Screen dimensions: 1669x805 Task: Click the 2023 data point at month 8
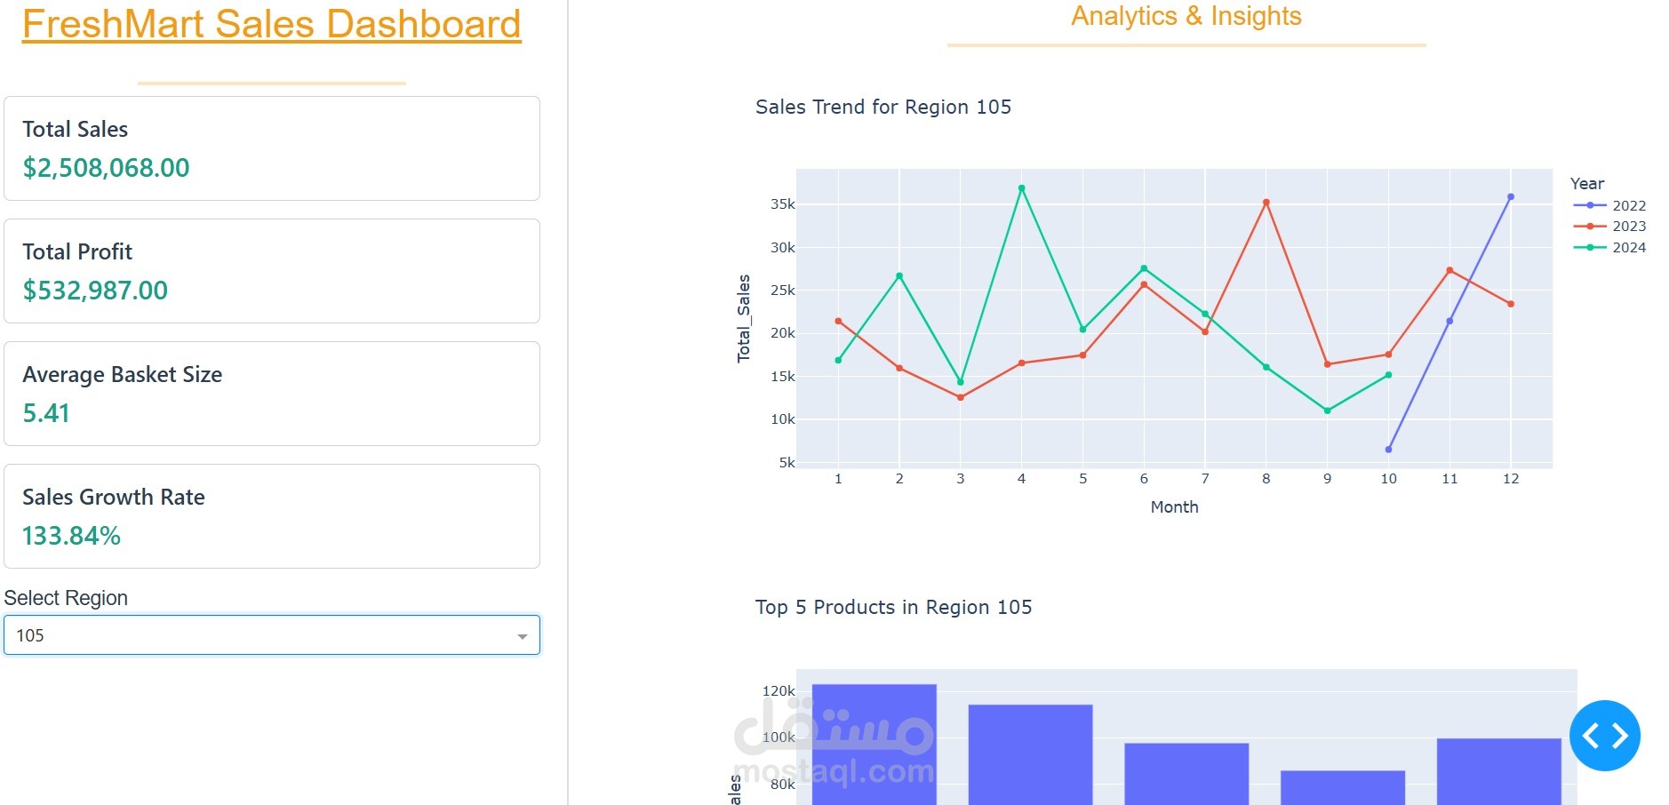[x=1266, y=203]
